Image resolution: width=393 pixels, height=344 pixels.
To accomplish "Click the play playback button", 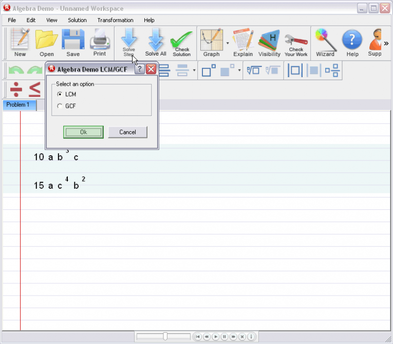I will (216, 336).
